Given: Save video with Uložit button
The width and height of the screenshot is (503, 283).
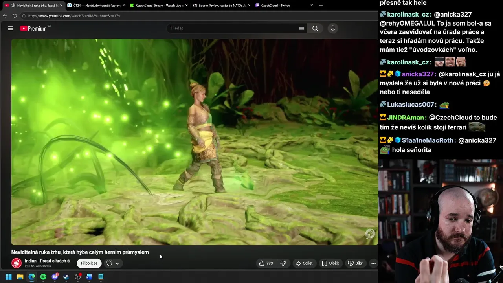Looking at the screenshot, I should pyautogui.click(x=330, y=263).
